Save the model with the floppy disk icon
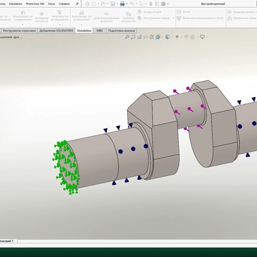Viewport: 257px width, 257px height. pyautogui.click(x=112, y=4)
